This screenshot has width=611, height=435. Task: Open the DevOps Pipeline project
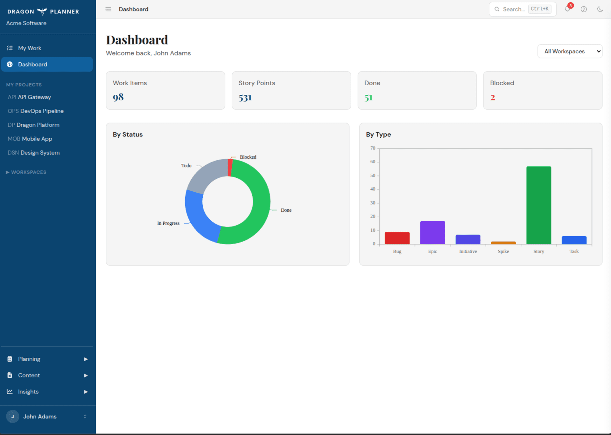click(x=36, y=111)
